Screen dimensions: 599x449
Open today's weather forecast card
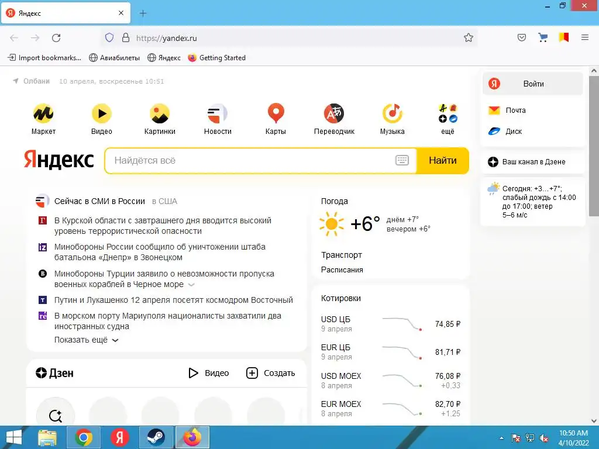pyautogui.click(x=532, y=202)
